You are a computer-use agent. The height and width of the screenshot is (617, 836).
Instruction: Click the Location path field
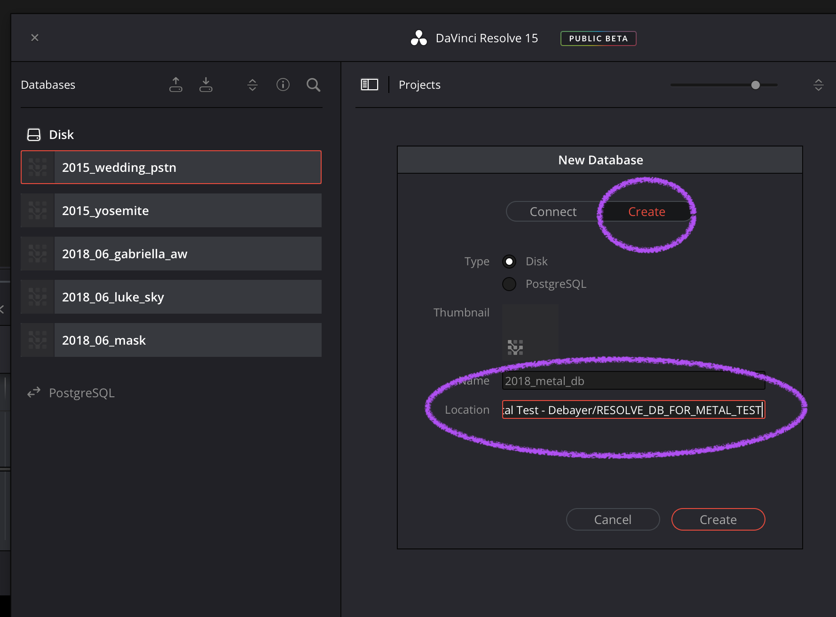click(633, 410)
